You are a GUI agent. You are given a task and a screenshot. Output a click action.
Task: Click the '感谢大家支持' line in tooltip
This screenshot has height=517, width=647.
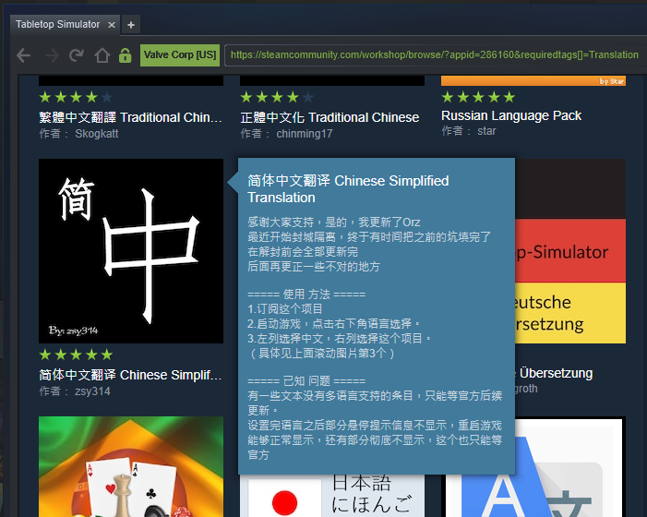(x=334, y=222)
